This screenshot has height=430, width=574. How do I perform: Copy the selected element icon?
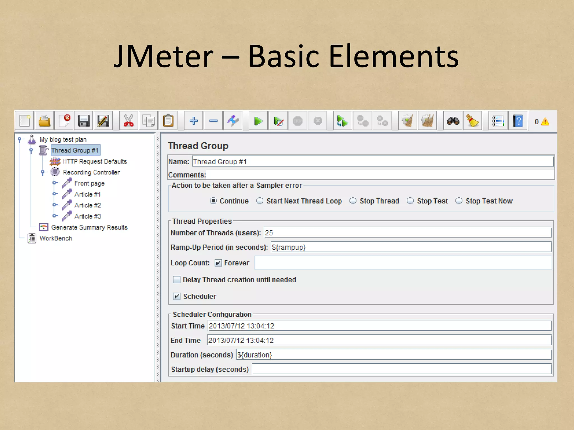point(148,121)
